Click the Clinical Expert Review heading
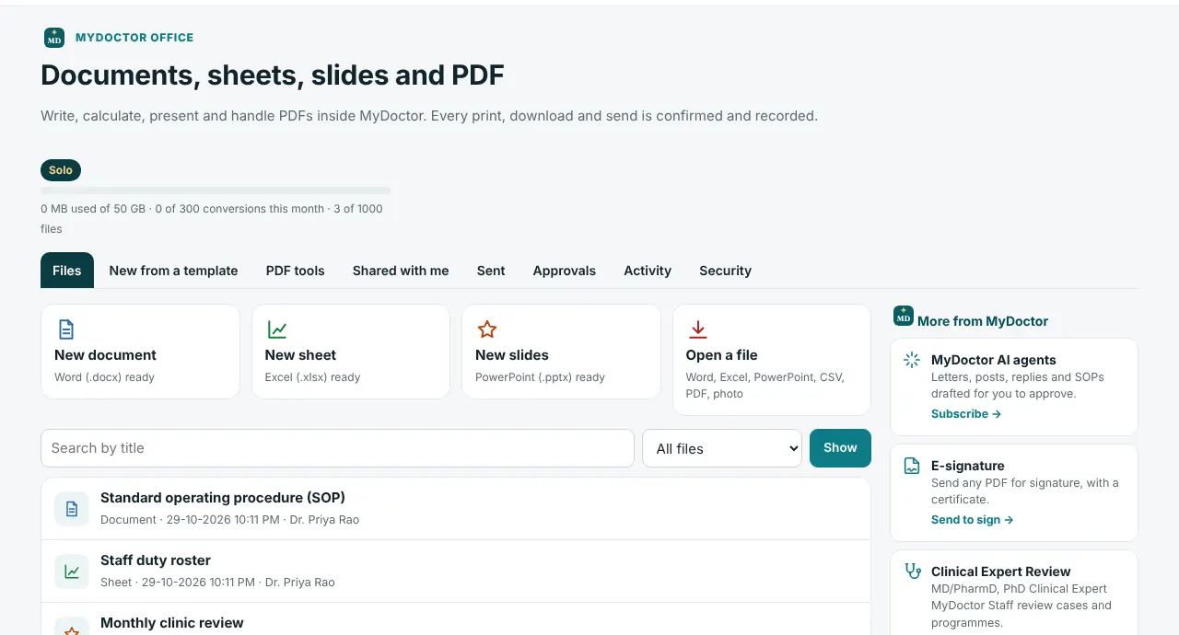 coord(1001,571)
